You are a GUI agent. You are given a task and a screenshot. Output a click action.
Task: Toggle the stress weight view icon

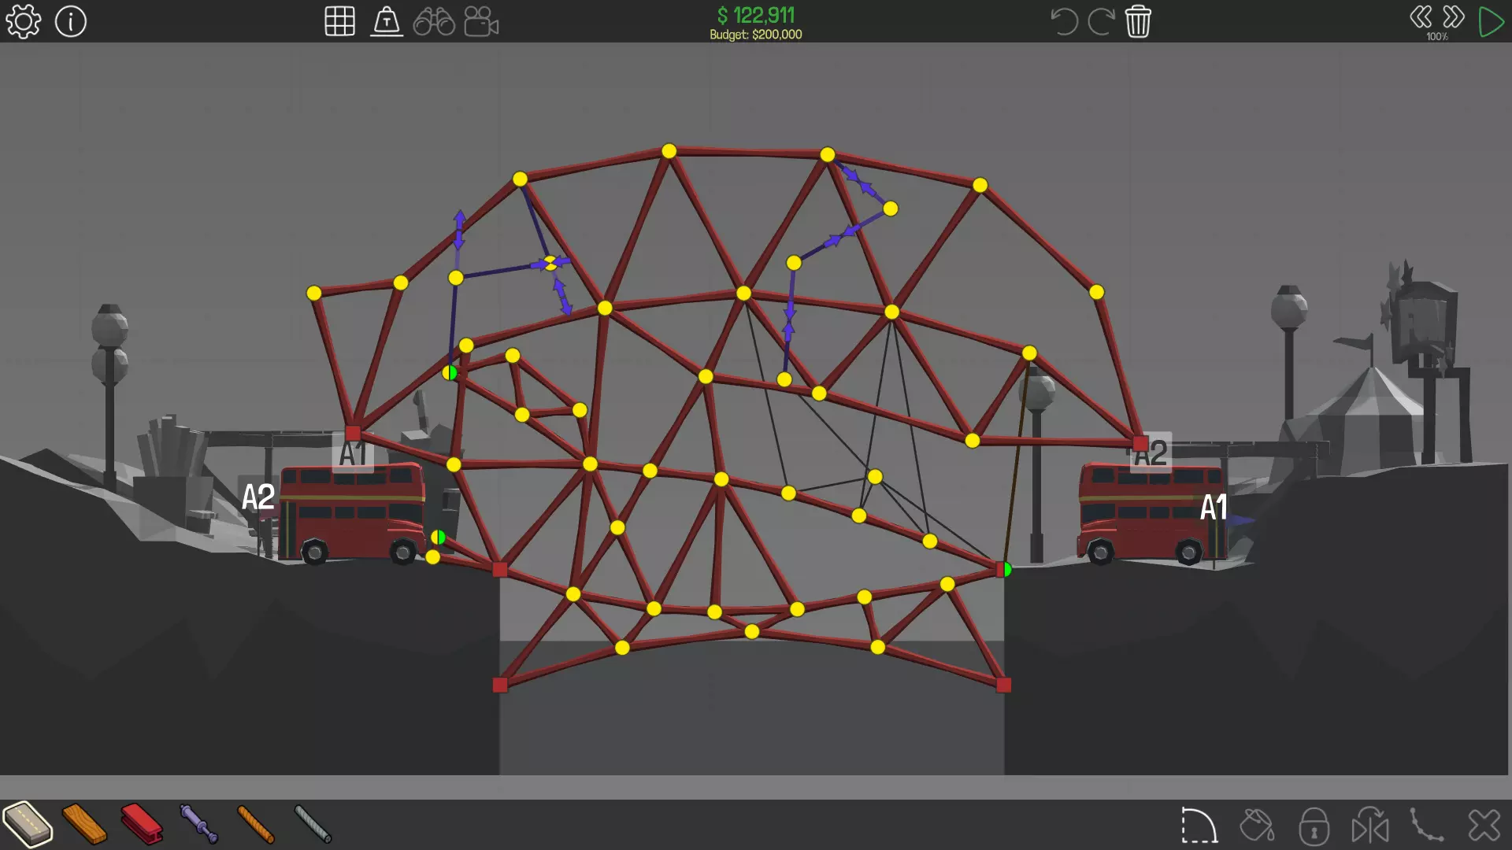387,21
